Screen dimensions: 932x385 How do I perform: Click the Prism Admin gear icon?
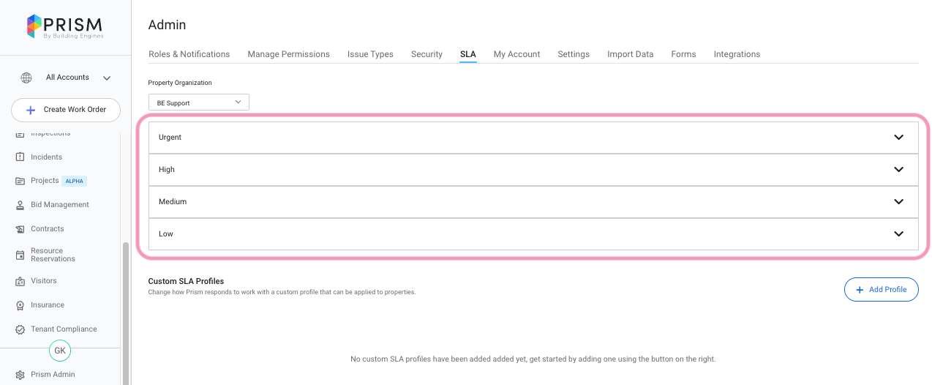(20, 375)
